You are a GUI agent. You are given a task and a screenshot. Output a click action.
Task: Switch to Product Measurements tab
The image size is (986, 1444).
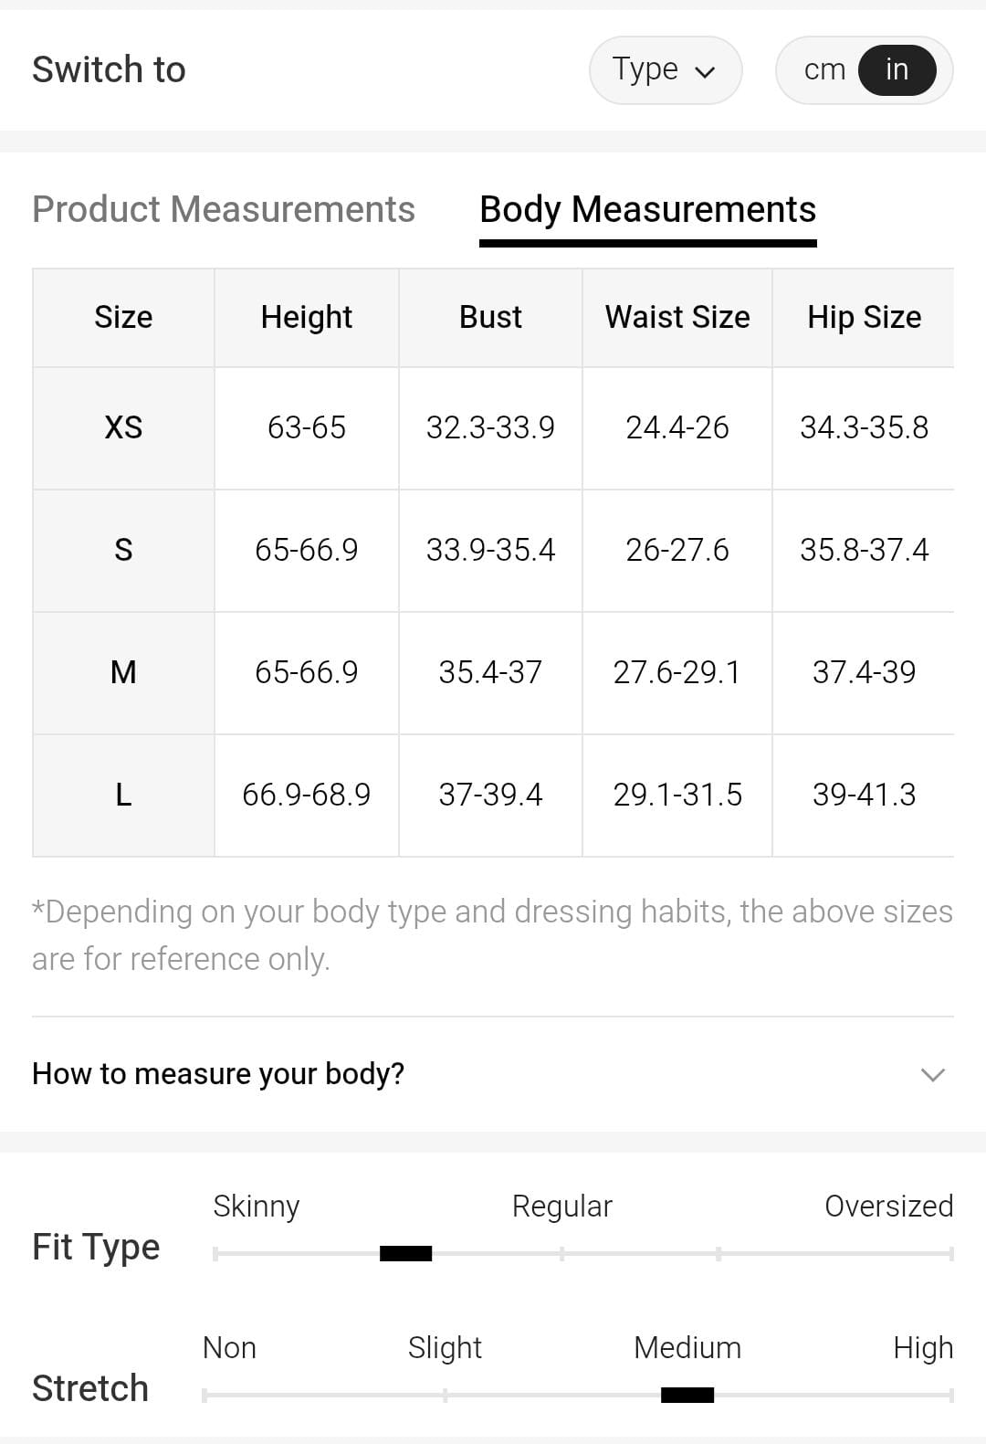pos(224,209)
